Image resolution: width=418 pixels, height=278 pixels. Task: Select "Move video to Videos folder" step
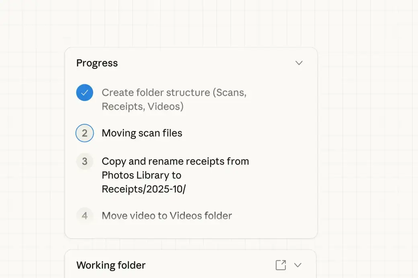167,216
